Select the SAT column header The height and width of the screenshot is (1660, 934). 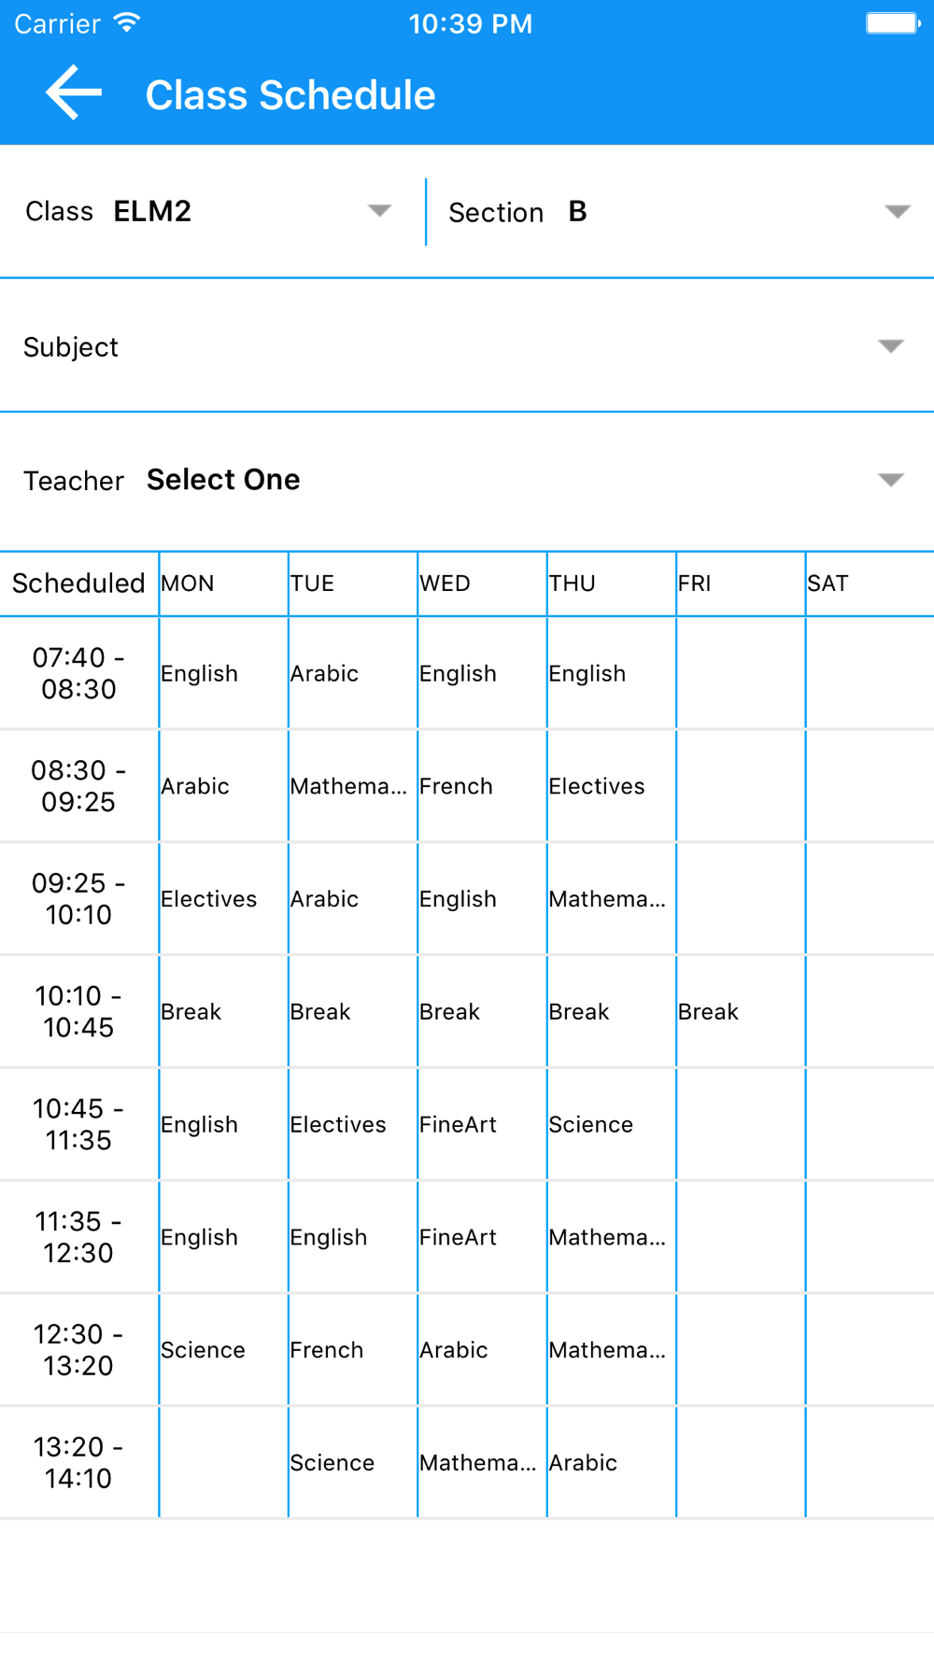pyautogui.click(x=870, y=584)
